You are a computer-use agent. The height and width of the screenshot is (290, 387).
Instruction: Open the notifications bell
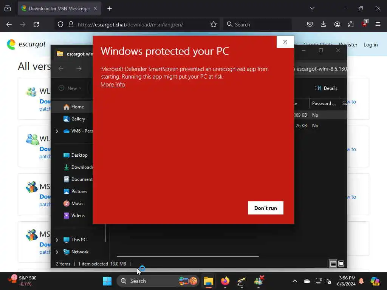point(361,281)
